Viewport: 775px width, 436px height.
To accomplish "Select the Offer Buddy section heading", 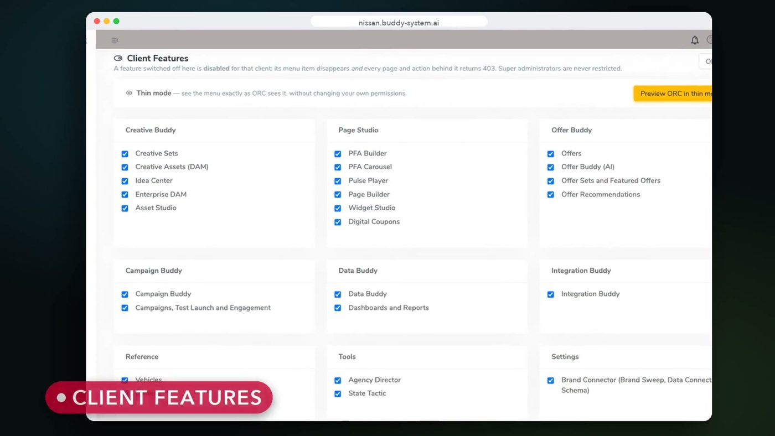I will tap(572, 130).
